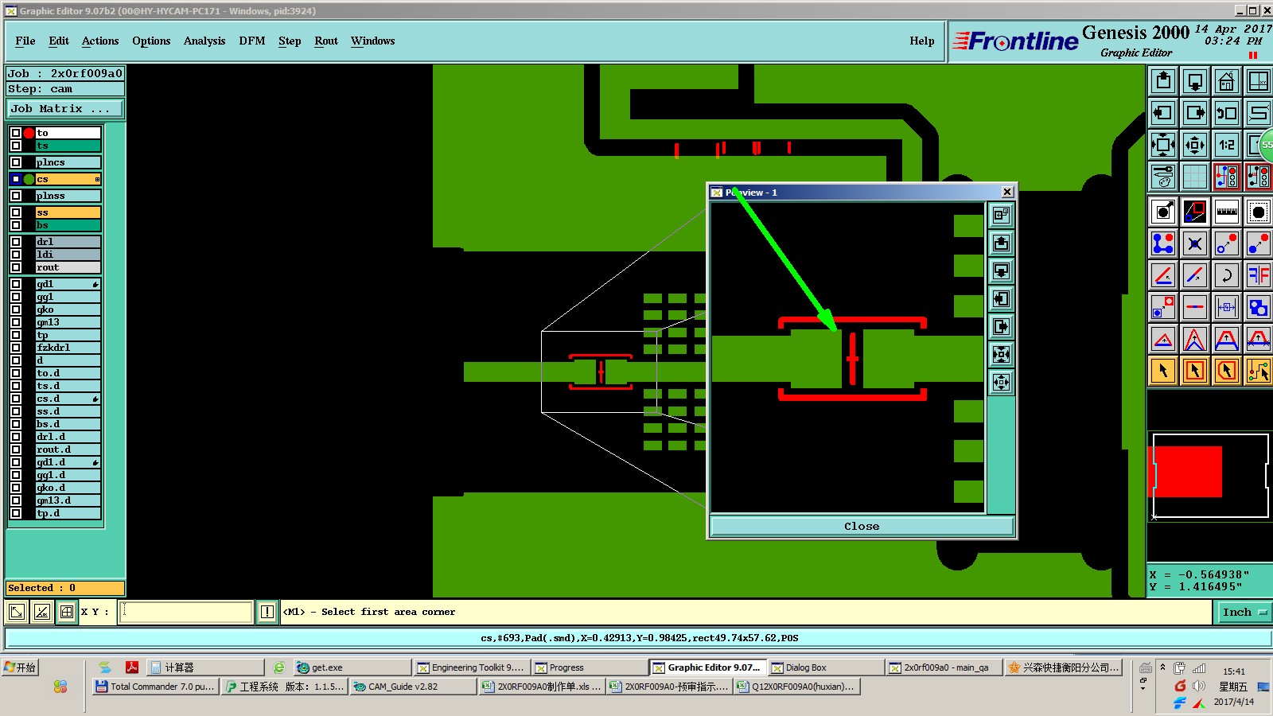This screenshot has width=1273, height=716.
Task: Click the pan up icon in popview window
Action: (x=1001, y=243)
